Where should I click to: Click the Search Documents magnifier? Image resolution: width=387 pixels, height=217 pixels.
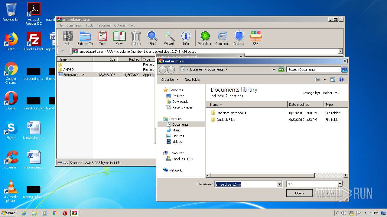[344, 70]
